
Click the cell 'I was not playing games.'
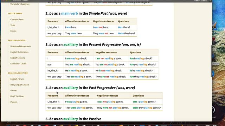pos(113,102)
